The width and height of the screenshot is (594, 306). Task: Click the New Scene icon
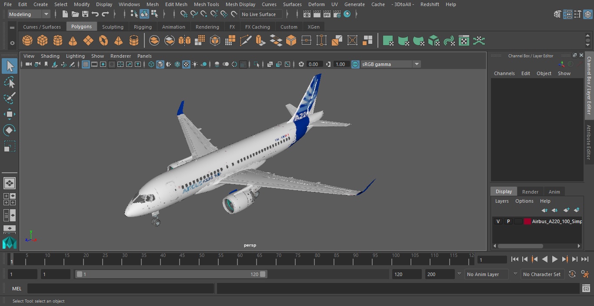(x=65, y=14)
